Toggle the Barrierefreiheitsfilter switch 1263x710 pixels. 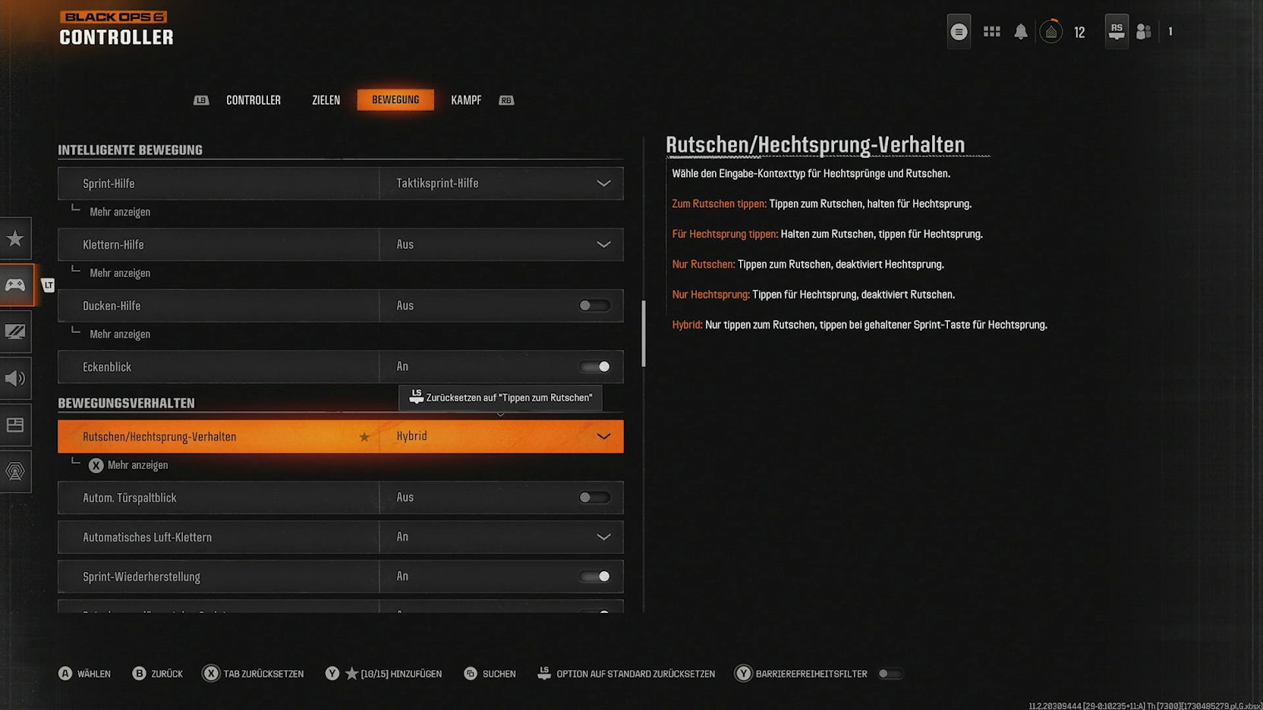pyautogui.click(x=890, y=674)
